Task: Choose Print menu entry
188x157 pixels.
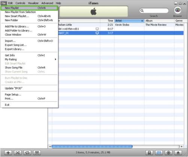Action: (29, 99)
